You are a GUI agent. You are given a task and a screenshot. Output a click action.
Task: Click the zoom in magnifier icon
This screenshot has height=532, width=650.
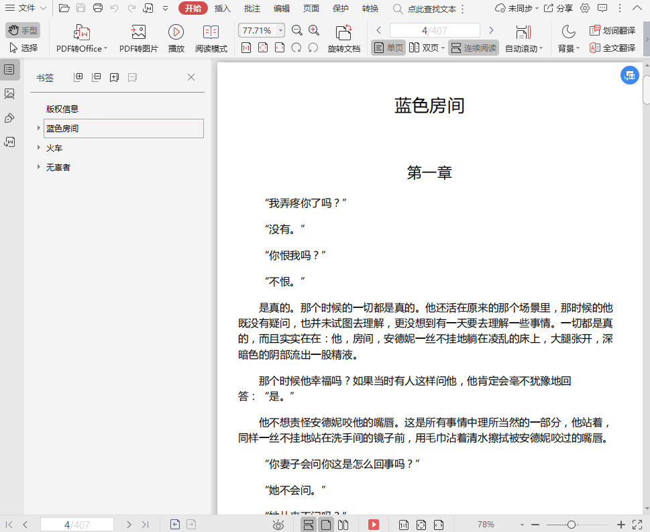point(314,30)
